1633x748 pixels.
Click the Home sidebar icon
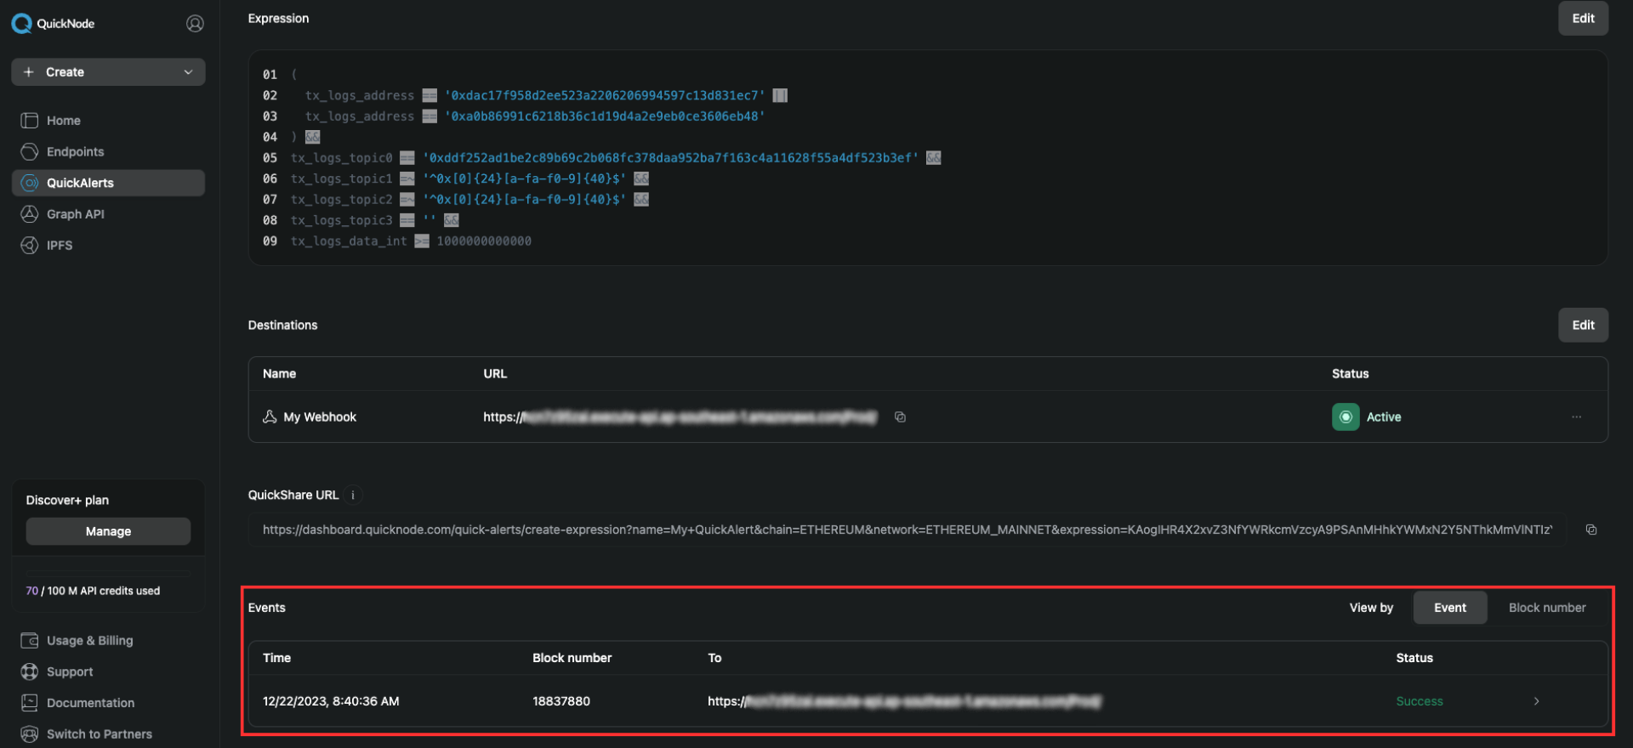(x=30, y=121)
